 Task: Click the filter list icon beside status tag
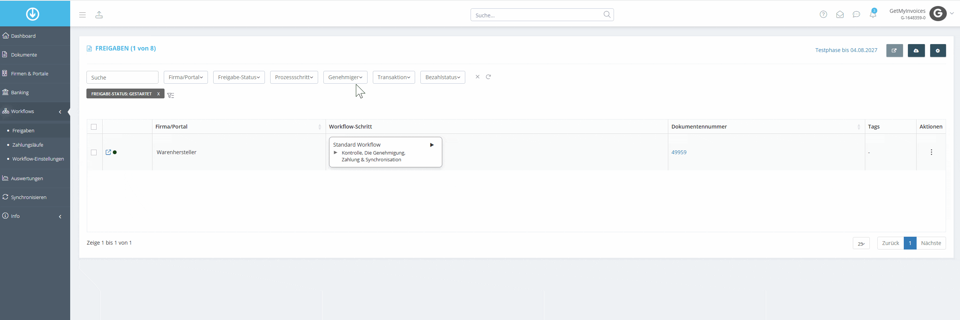pos(171,95)
